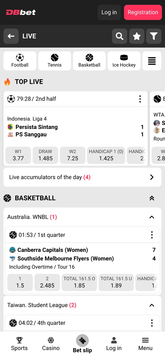Open the hamburger icon for all sports

(152, 61)
